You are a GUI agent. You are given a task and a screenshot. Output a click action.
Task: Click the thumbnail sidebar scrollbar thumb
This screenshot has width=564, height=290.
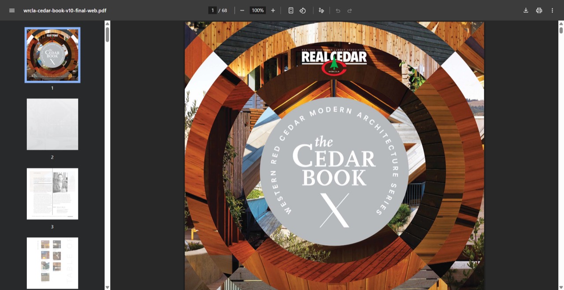point(107,34)
